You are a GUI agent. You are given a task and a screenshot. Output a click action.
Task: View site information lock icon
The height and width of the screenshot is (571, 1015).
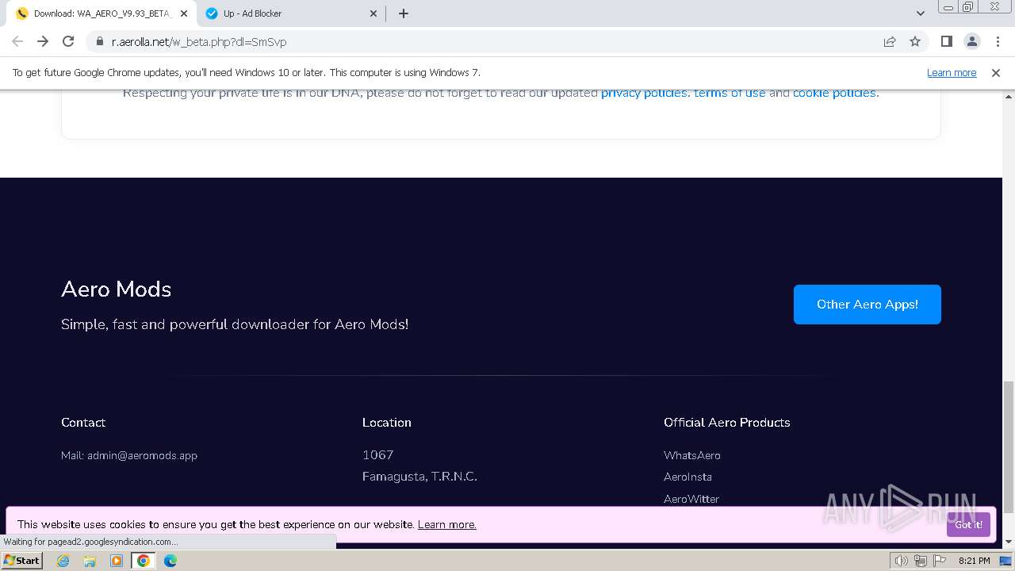point(99,42)
